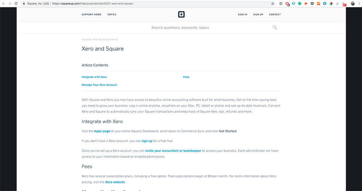The image size is (362, 191).
Task: Click Sign In in the header
Action: 242,15
